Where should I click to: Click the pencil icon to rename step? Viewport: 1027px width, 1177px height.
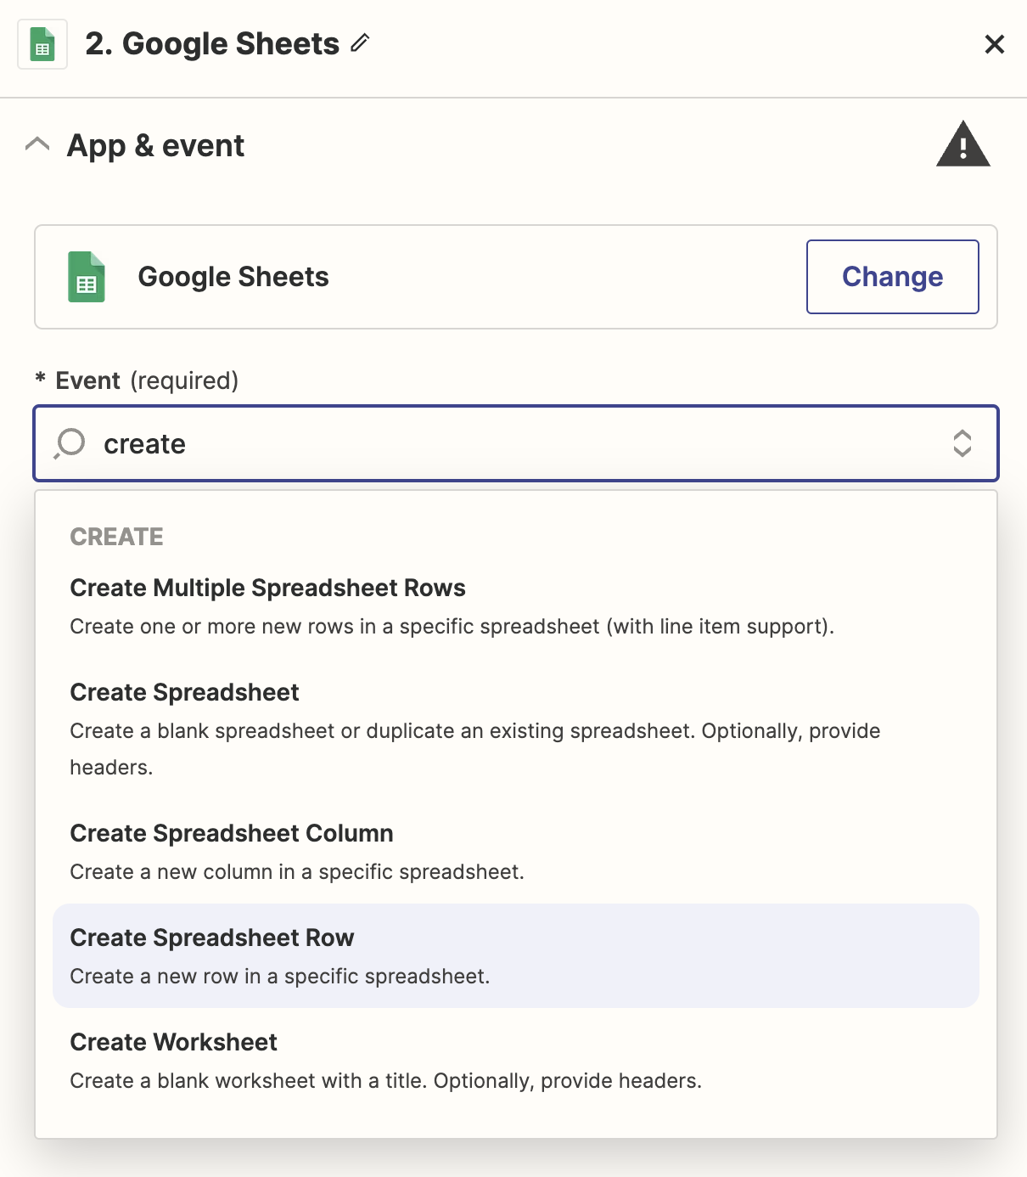tap(361, 42)
